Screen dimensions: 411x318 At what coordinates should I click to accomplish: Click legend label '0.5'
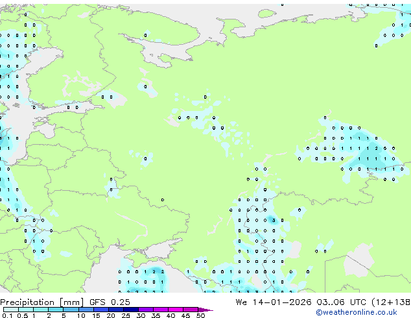pos(22,315)
